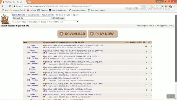Open the TV shows nav link
The image size is (177, 100).
[60, 15]
